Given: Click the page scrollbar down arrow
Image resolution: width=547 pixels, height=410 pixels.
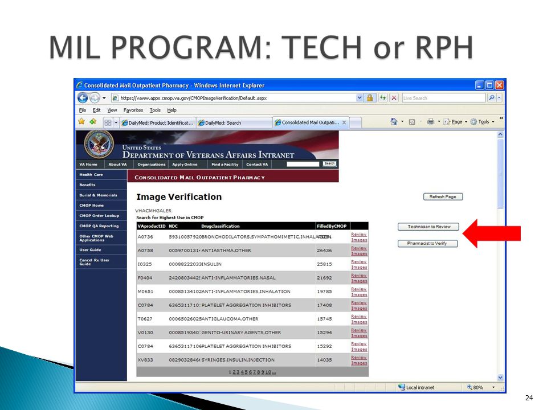Looking at the screenshot, I should [501, 378].
